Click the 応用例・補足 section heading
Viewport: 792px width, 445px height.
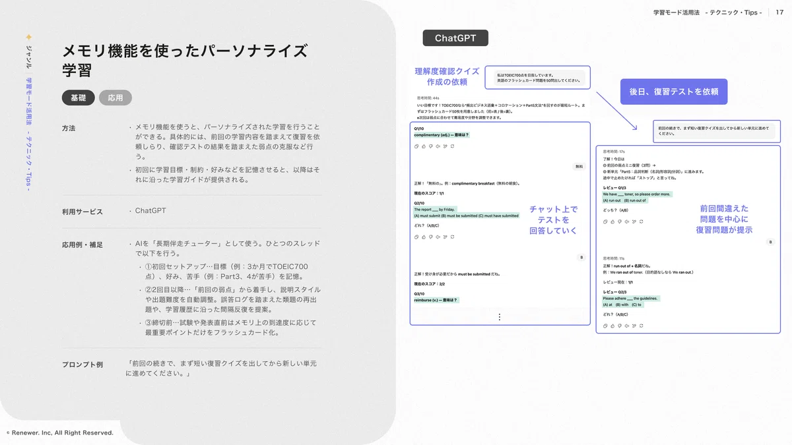[x=82, y=245]
